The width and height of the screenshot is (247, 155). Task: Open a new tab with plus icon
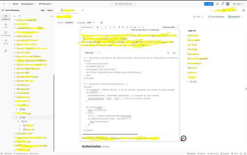83,10
